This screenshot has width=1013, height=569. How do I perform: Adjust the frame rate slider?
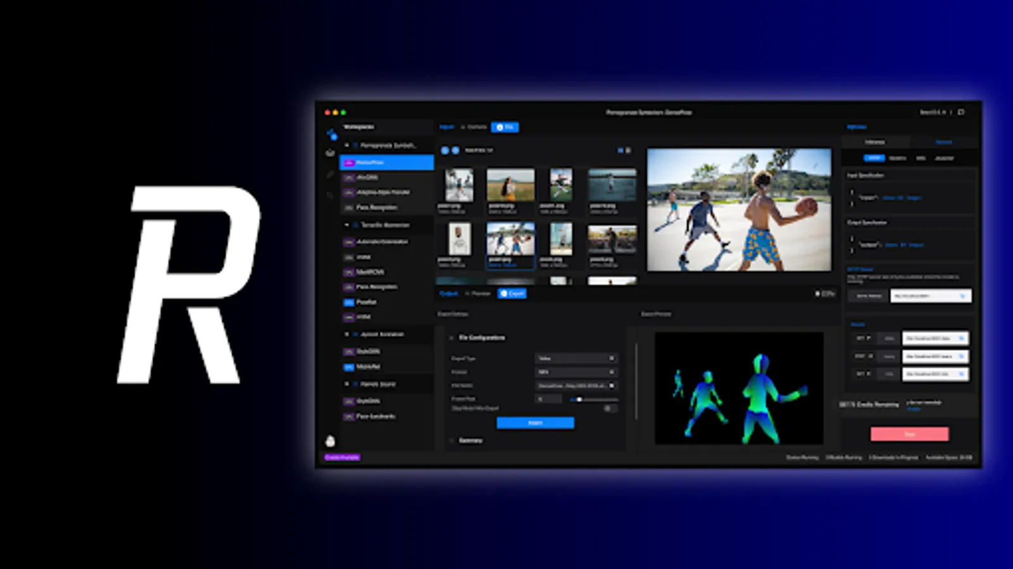coord(593,400)
